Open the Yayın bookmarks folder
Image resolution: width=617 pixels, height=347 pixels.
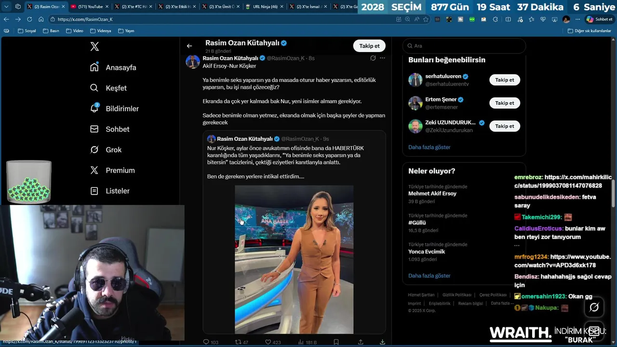pyautogui.click(x=126, y=31)
